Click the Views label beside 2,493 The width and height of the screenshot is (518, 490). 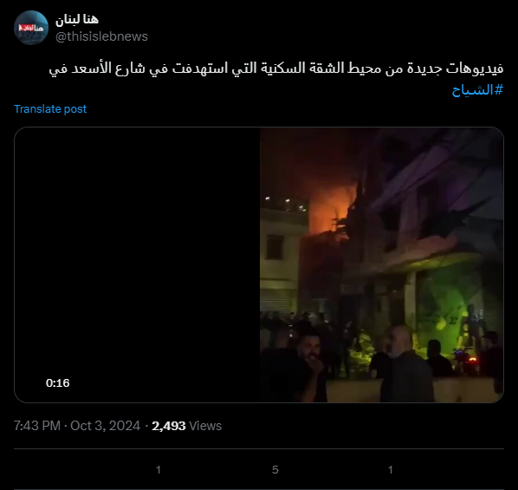(205, 426)
